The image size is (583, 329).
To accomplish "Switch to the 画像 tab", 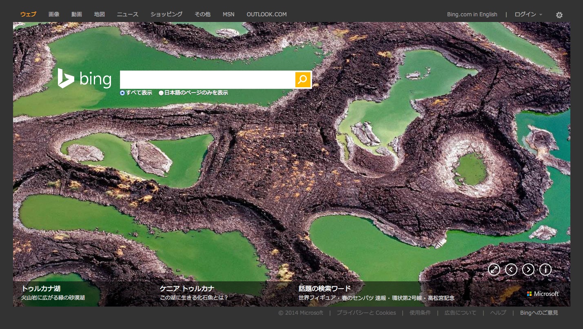I will click(x=54, y=14).
